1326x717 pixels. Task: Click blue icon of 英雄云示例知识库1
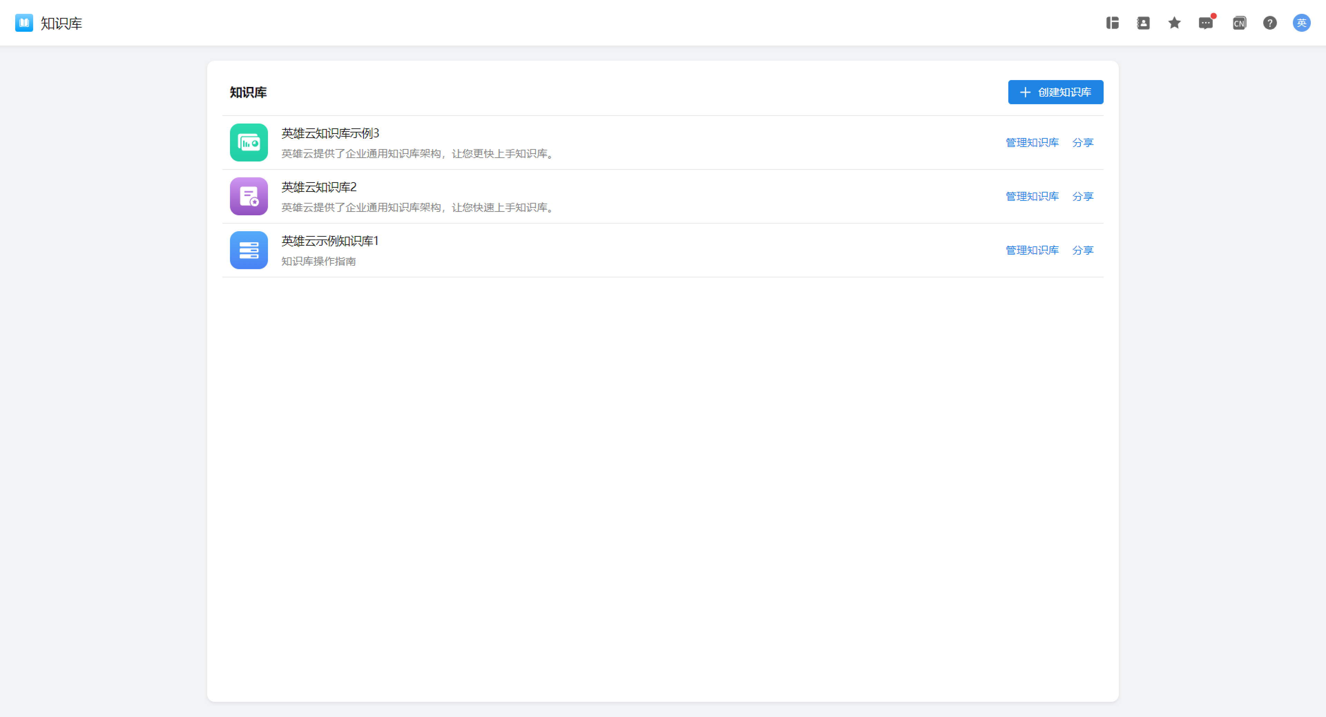[x=249, y=250]
